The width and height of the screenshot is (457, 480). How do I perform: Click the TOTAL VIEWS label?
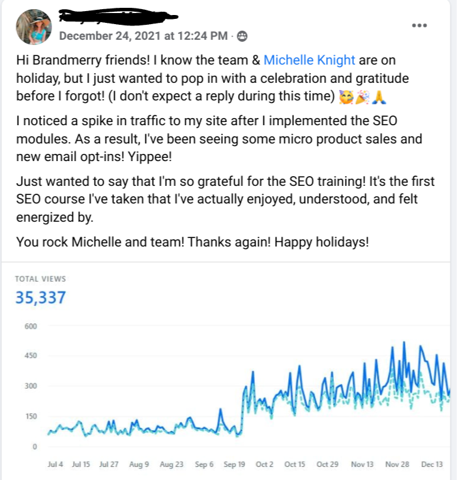[40, 279]
